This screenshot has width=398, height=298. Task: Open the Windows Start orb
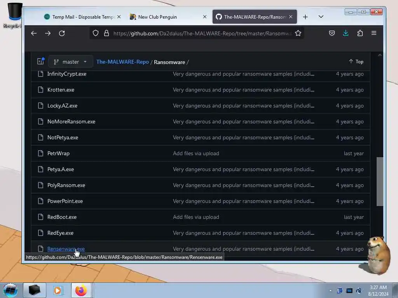click(10, 290)
